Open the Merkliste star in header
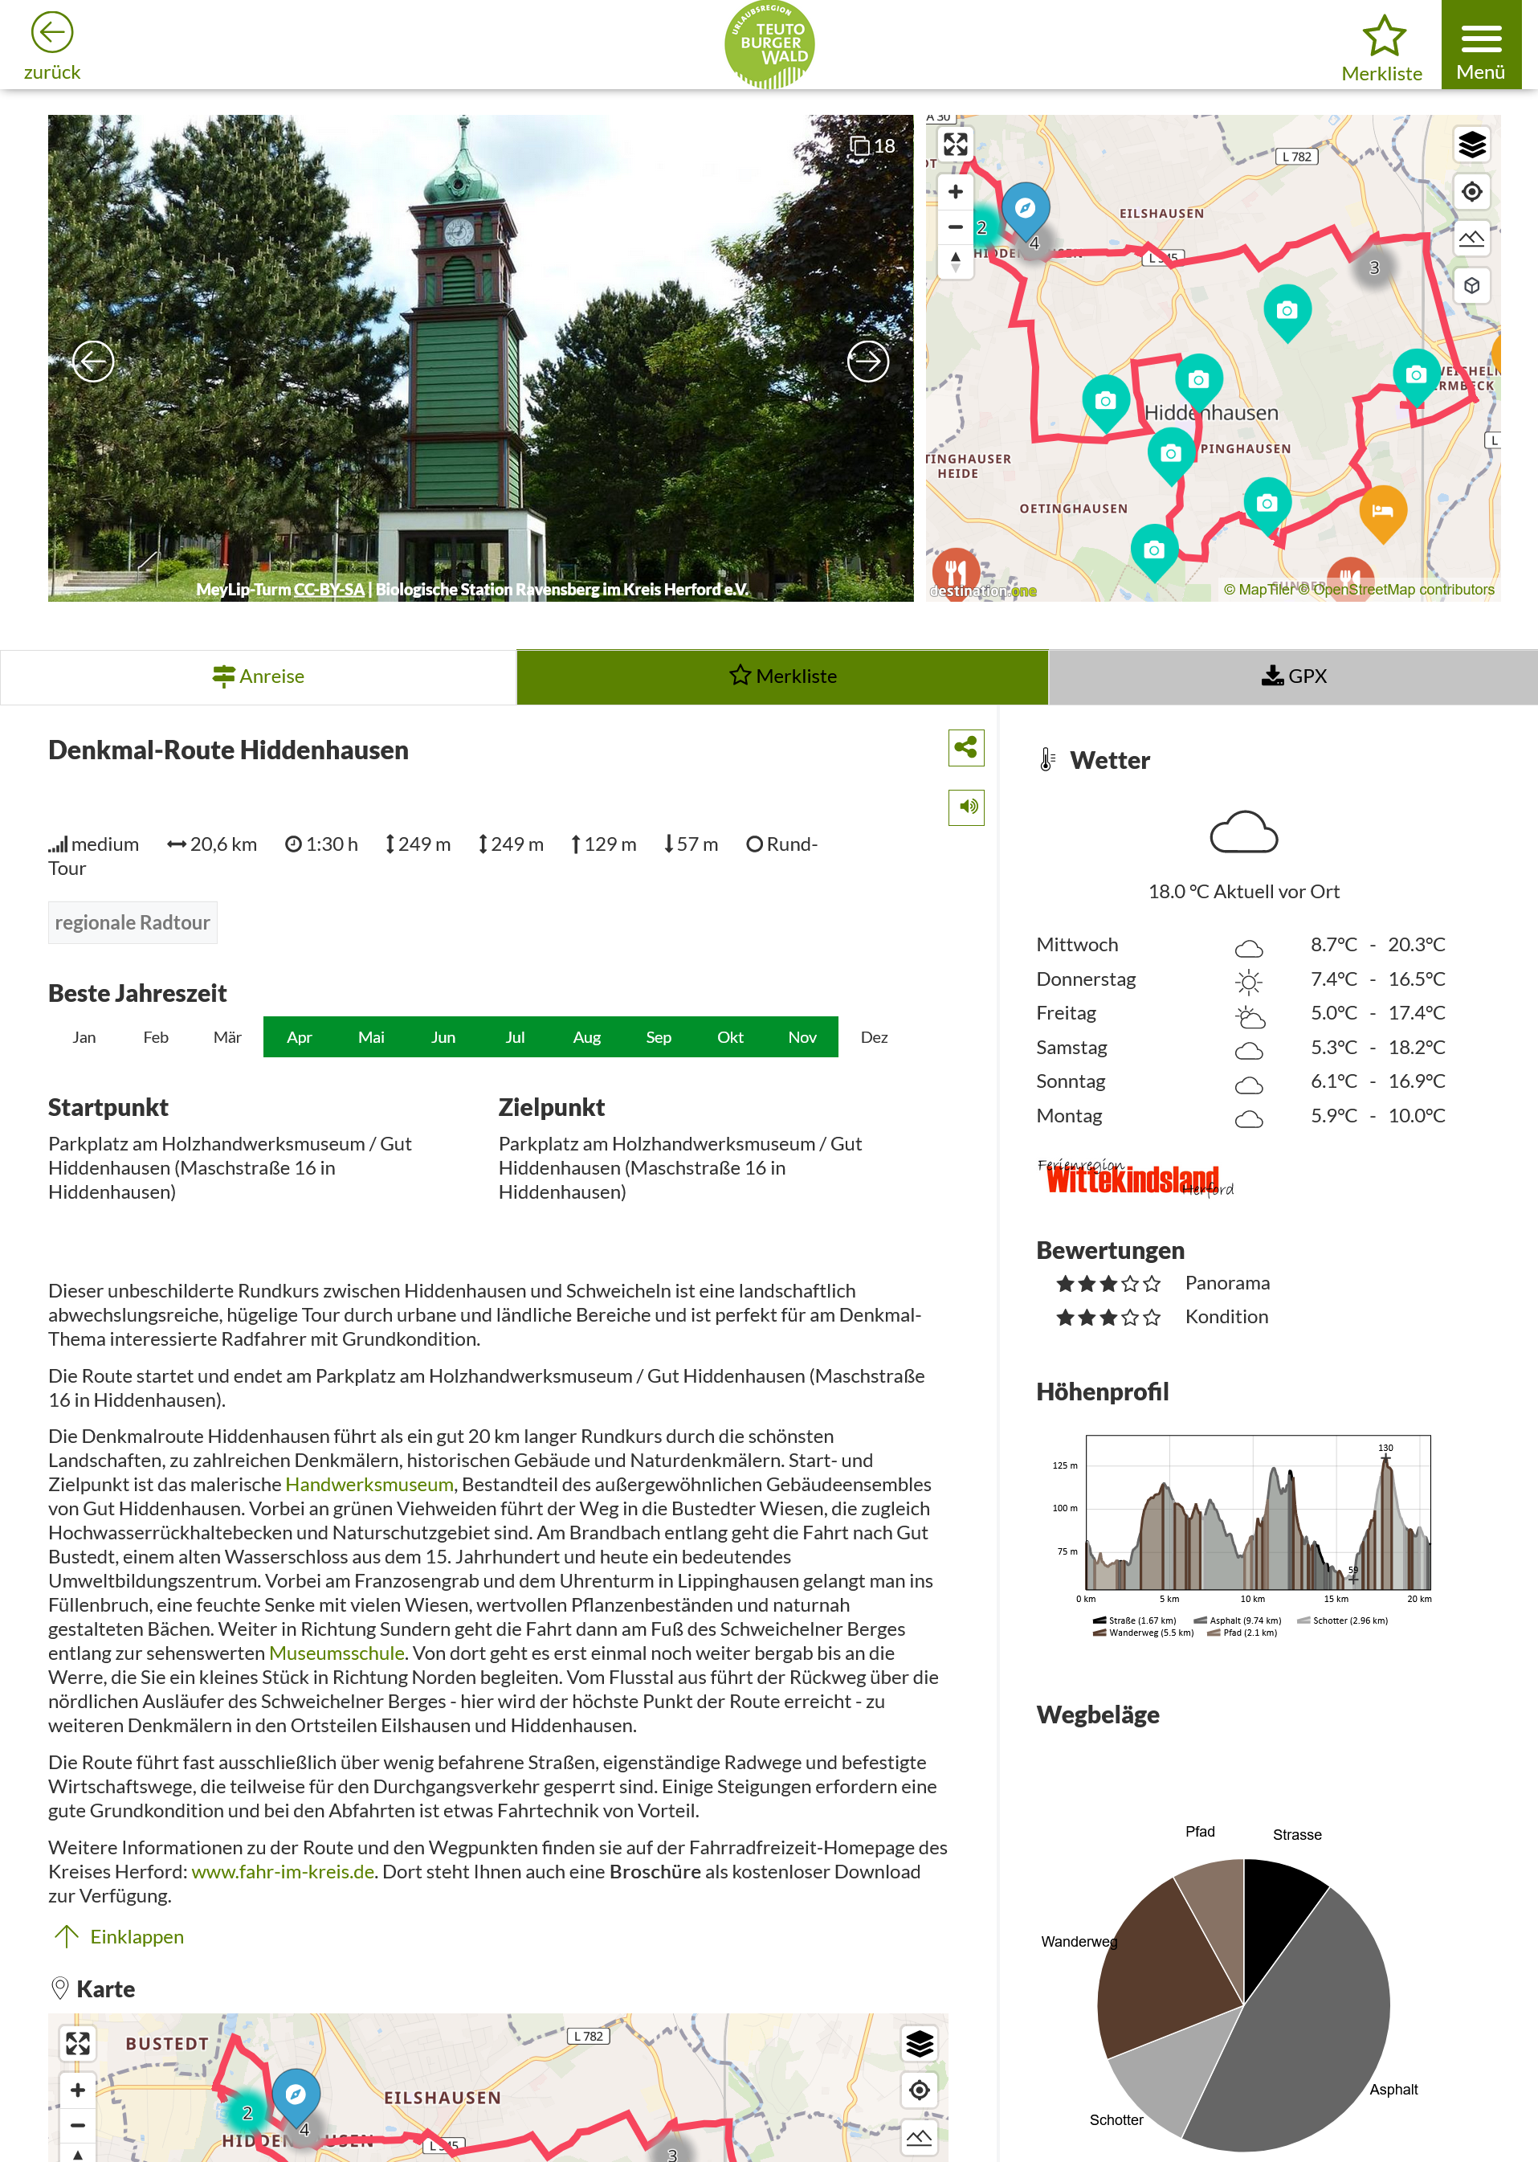Viewport: 1538px width, 2162px height. pyautogui.click(x=1381, y=47)
